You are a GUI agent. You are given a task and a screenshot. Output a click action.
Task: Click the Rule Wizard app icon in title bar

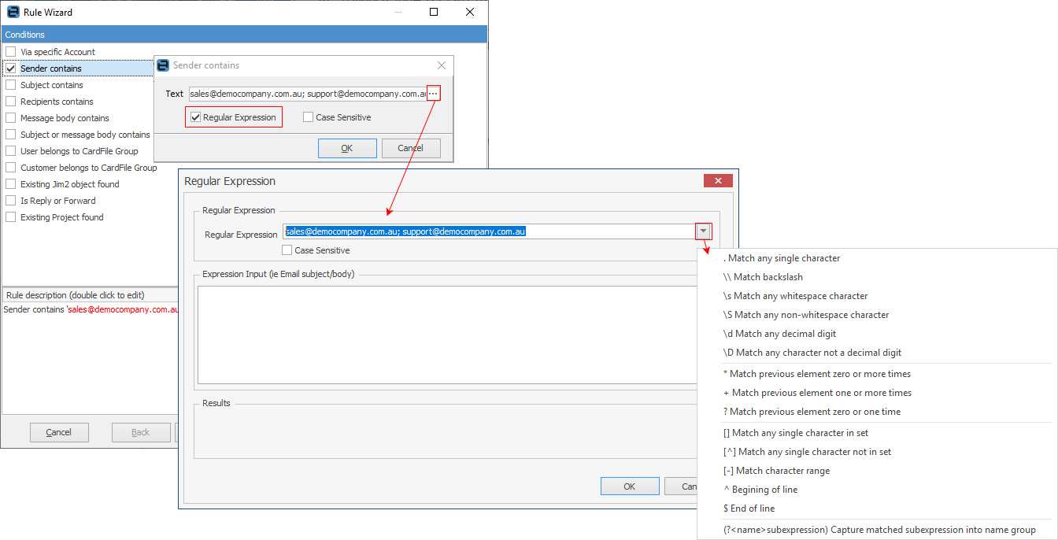tap(13, 12)
